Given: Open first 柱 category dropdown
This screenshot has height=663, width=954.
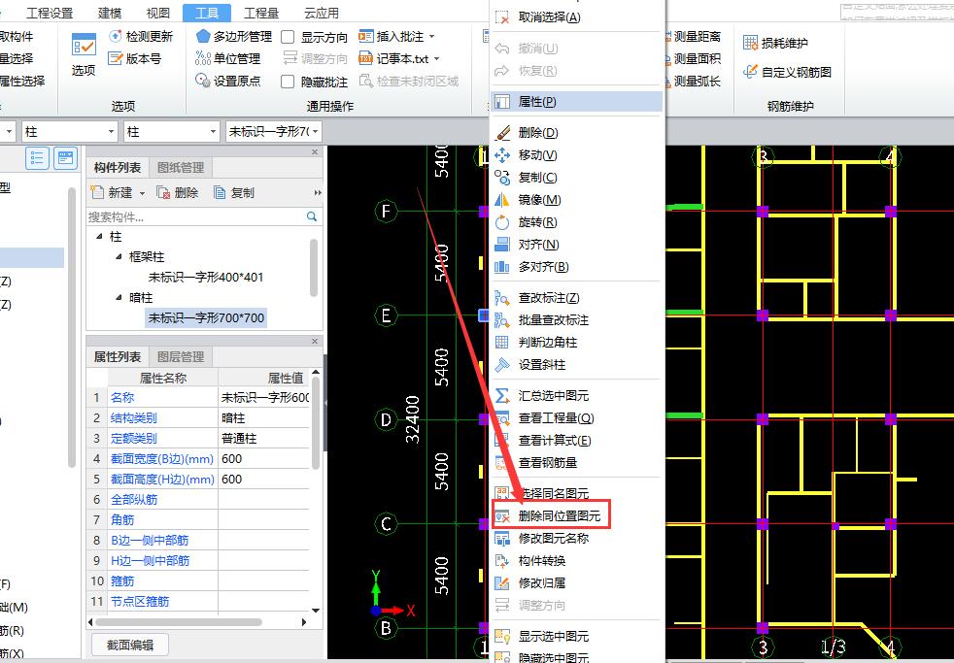Looking at the screenshot, I should coord(111,131).
